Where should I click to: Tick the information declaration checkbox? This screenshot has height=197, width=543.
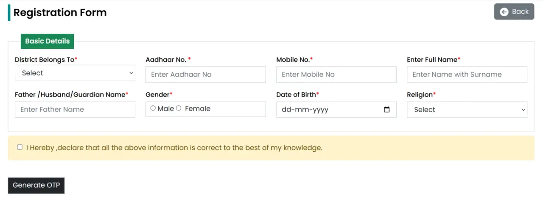coord(20,147)
